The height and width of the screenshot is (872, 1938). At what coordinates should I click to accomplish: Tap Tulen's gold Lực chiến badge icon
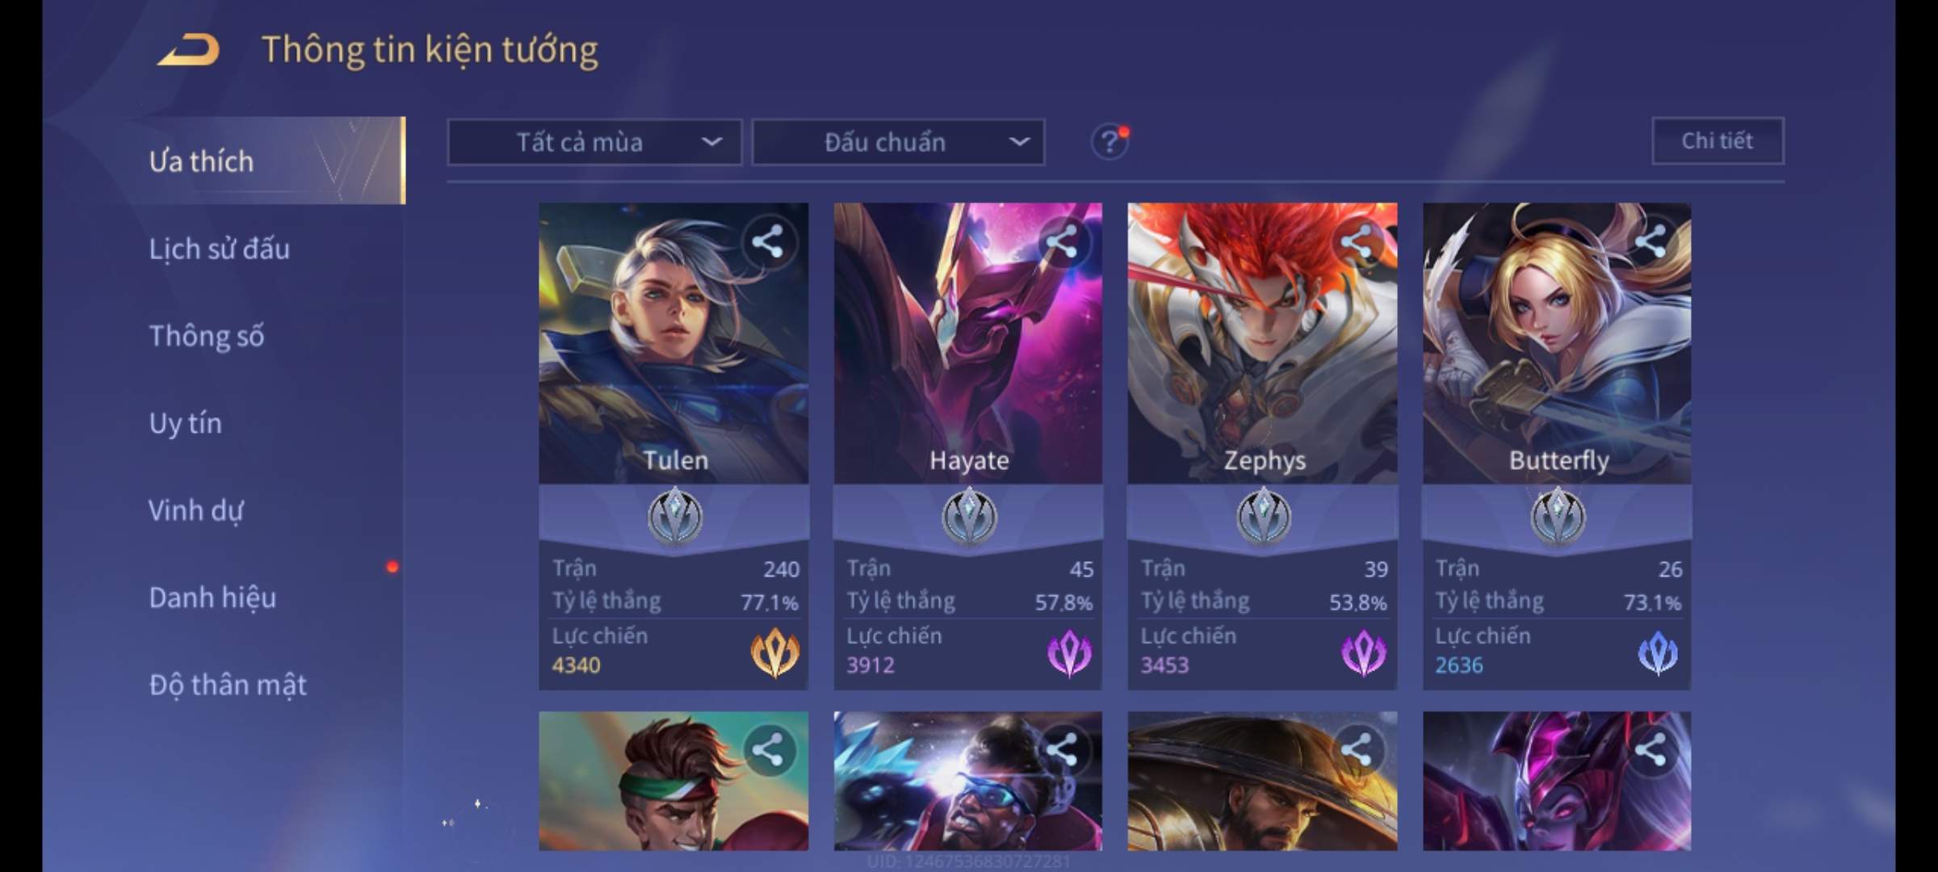[775, 652]
